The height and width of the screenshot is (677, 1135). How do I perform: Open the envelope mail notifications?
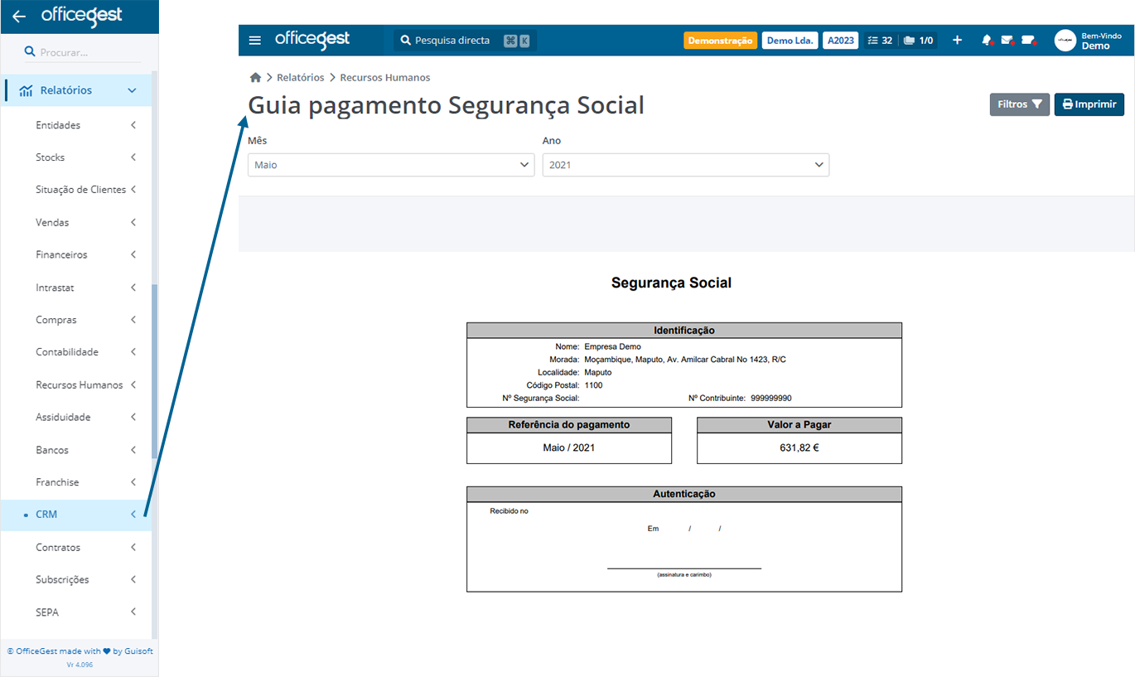pyautogui.click(x=1007, y=40)
